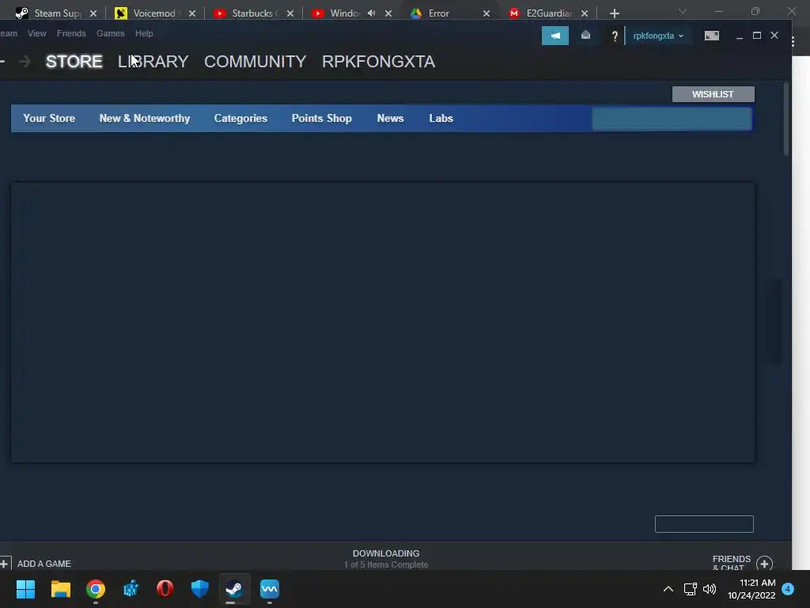This screenshot has height=608, width=810.
Task: Go forward with the Steam arrow
Action: (25, 62)
